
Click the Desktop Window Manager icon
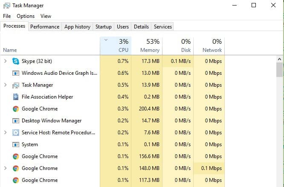click(x=16, y=121)
